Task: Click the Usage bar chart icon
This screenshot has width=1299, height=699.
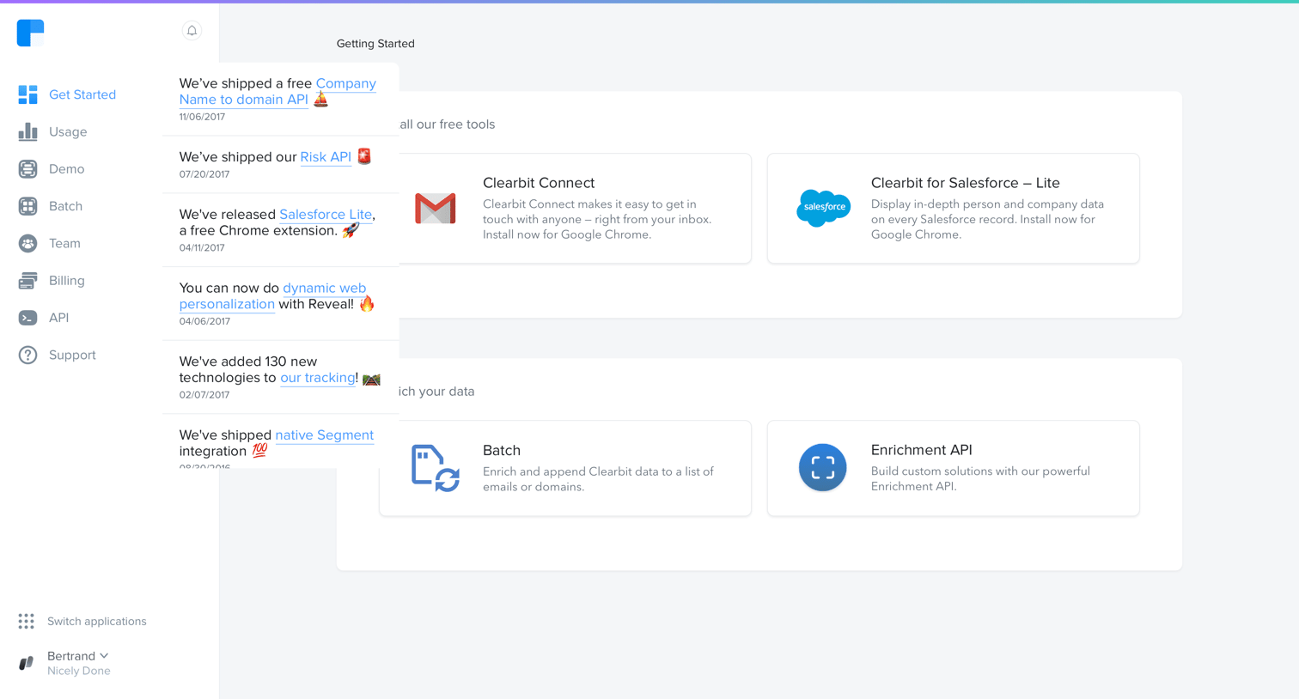Action: point(27,131)
